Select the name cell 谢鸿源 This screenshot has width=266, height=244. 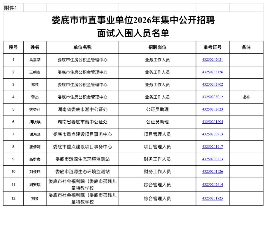pyautogui.click(x=35, y=134)
